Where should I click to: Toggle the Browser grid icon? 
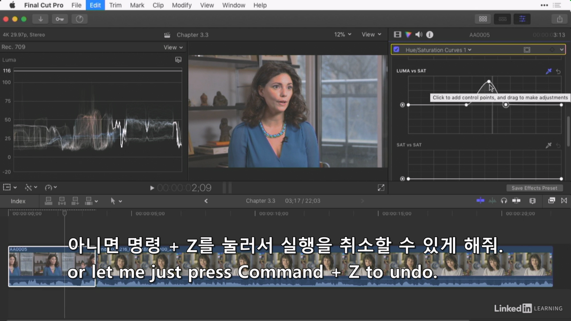tap(483, 19)
